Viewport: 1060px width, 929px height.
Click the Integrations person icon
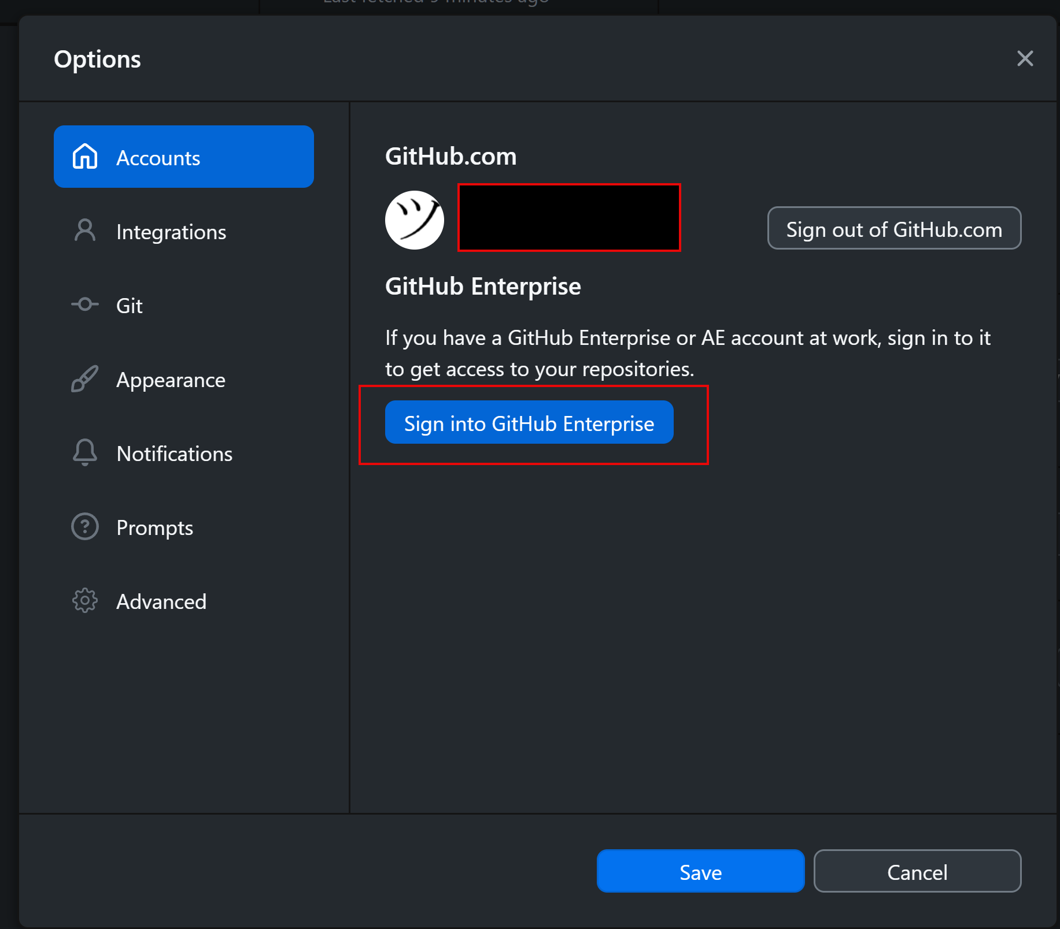[85, 231]
